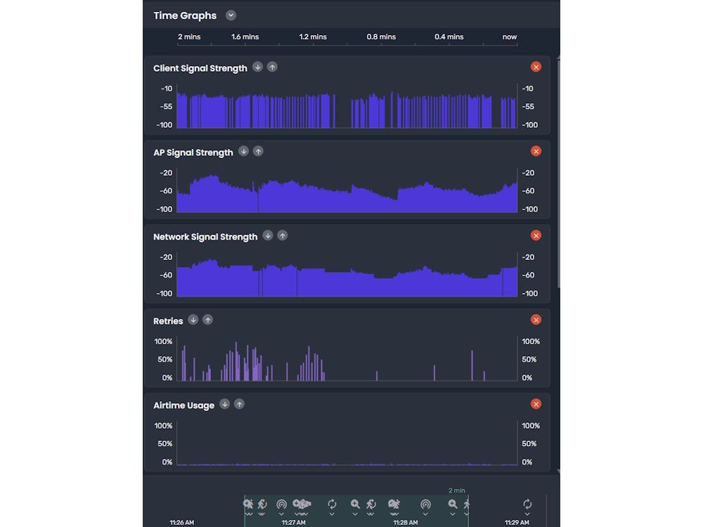703x527 pixels.
Task: Select the 2 mins time scale label
Action: pos(188,37)
